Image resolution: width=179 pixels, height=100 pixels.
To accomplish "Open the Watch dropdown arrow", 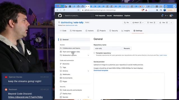I will pos(143,22).
